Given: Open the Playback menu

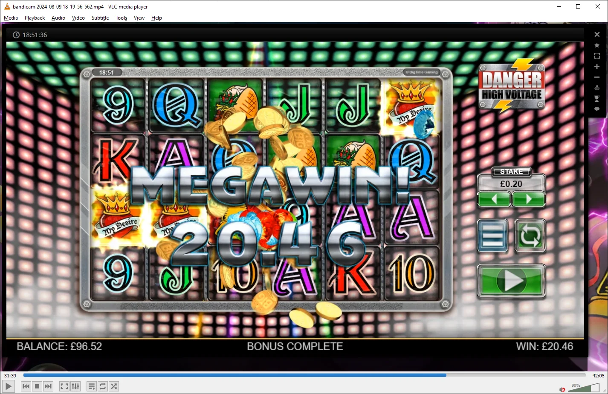Looking at the screenshot, I should tap(35, 18).
